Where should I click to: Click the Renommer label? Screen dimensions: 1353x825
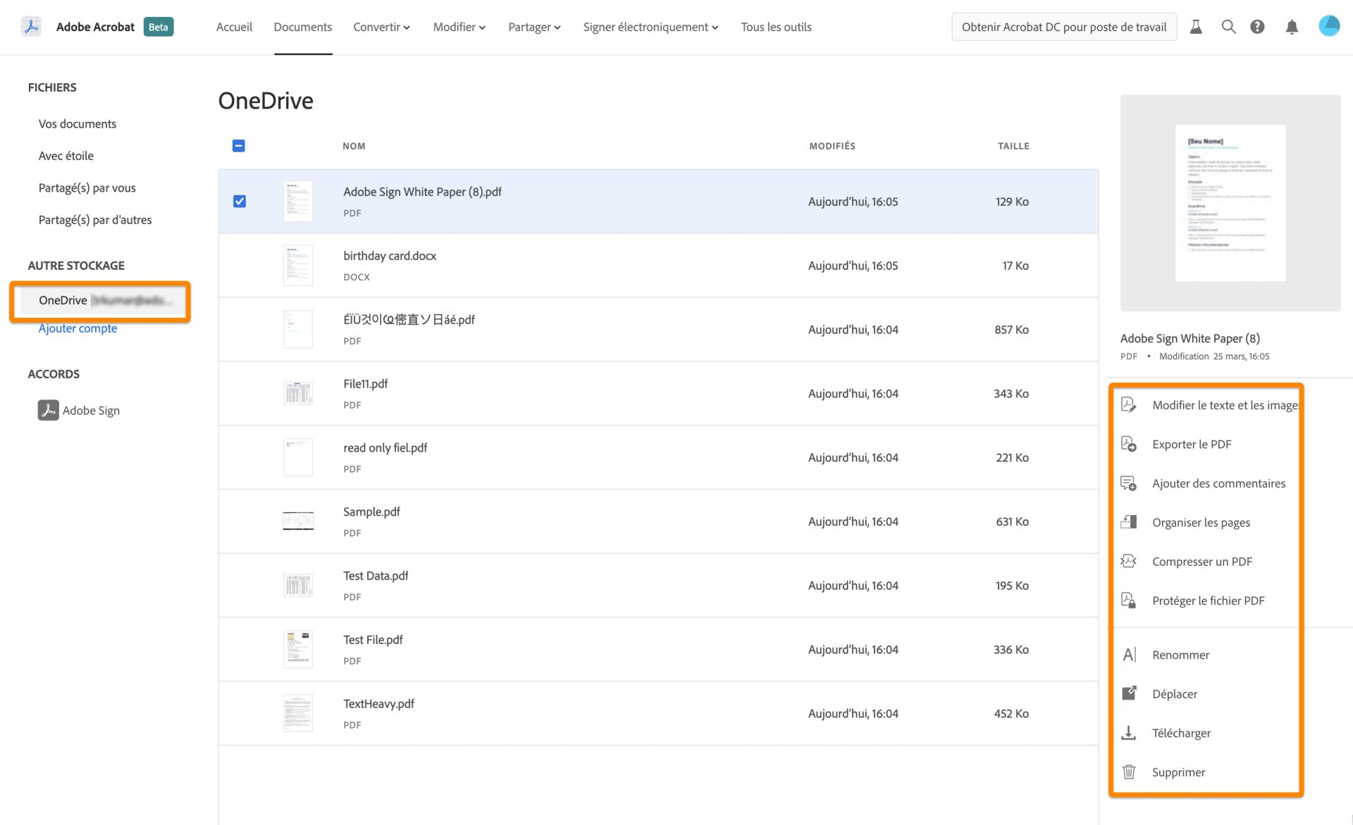pyautogui.click(x=1180, y=655)
